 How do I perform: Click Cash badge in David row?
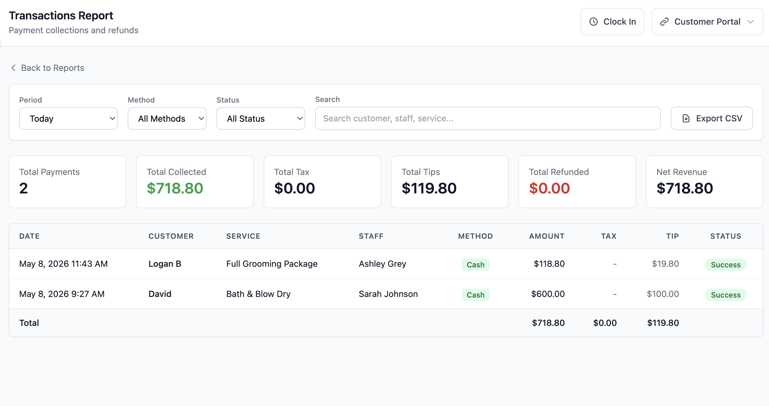(475, 295)
